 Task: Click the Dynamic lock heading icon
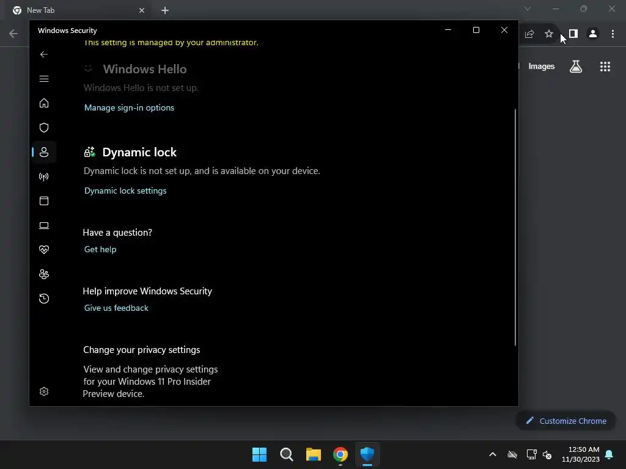coord(89,152)
